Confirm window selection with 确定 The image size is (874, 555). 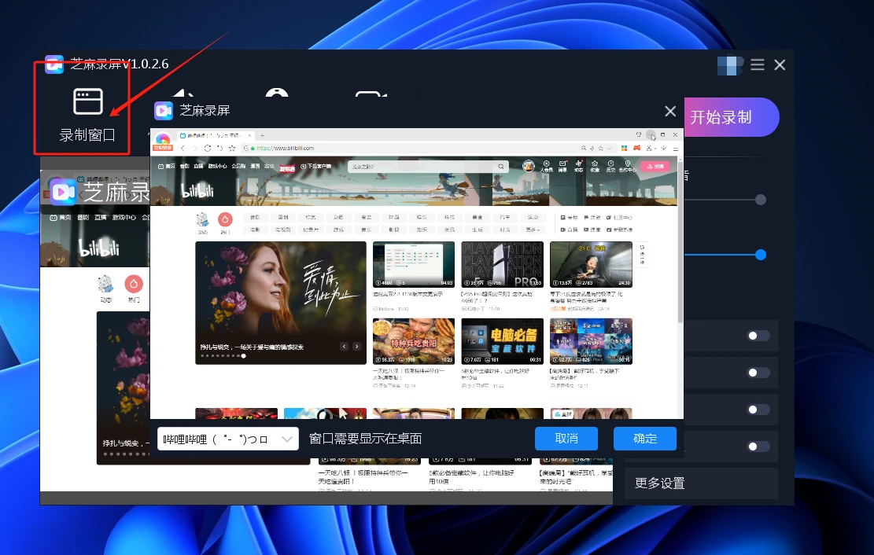click(644, 439)
